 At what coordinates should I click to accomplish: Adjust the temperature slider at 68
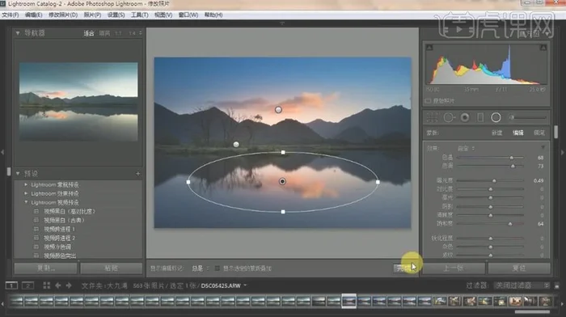click(x=512, y=158)
